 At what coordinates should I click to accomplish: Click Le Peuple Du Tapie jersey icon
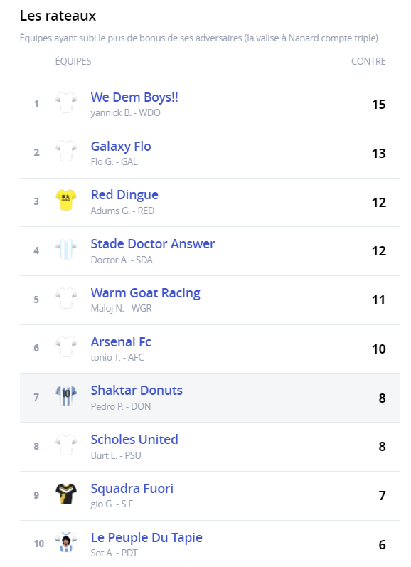[66, 543]
